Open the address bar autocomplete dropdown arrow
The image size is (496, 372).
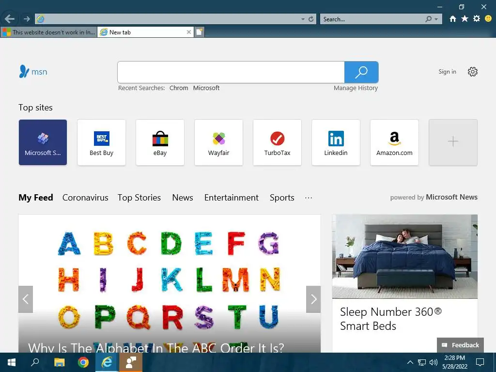[303, 19]
